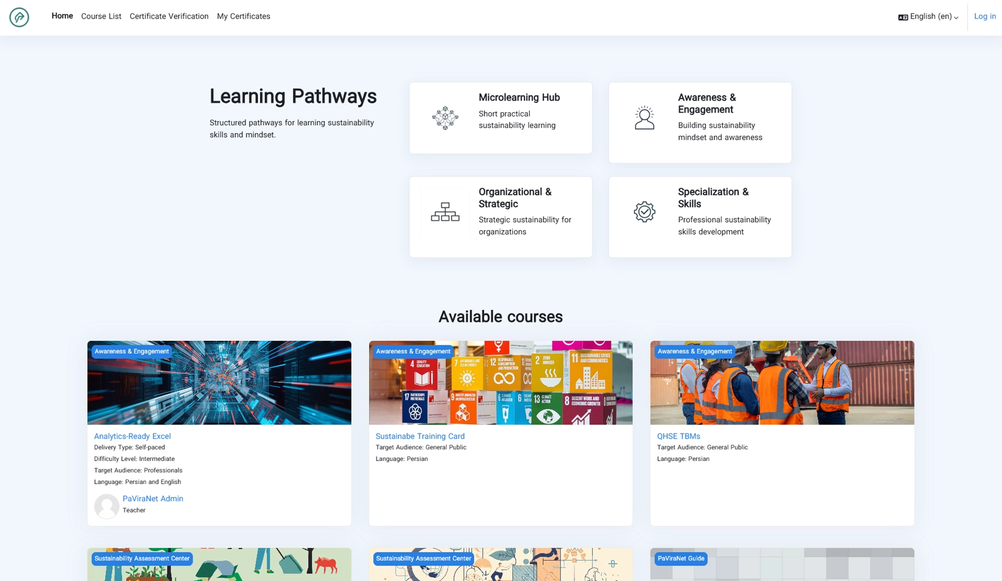Open the Sustainabe Training Card course link
This screenshot has width=1002, height=581.
[x=420, y=436]
